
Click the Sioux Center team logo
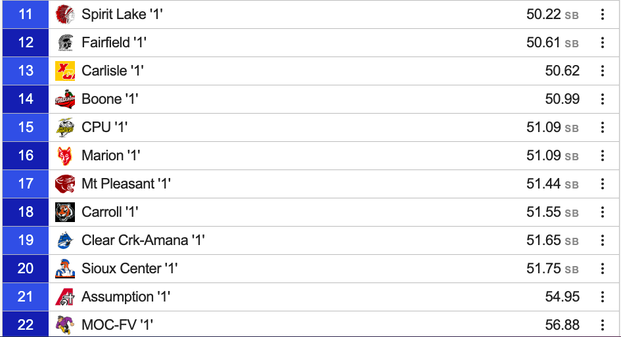tap(65, 269)
